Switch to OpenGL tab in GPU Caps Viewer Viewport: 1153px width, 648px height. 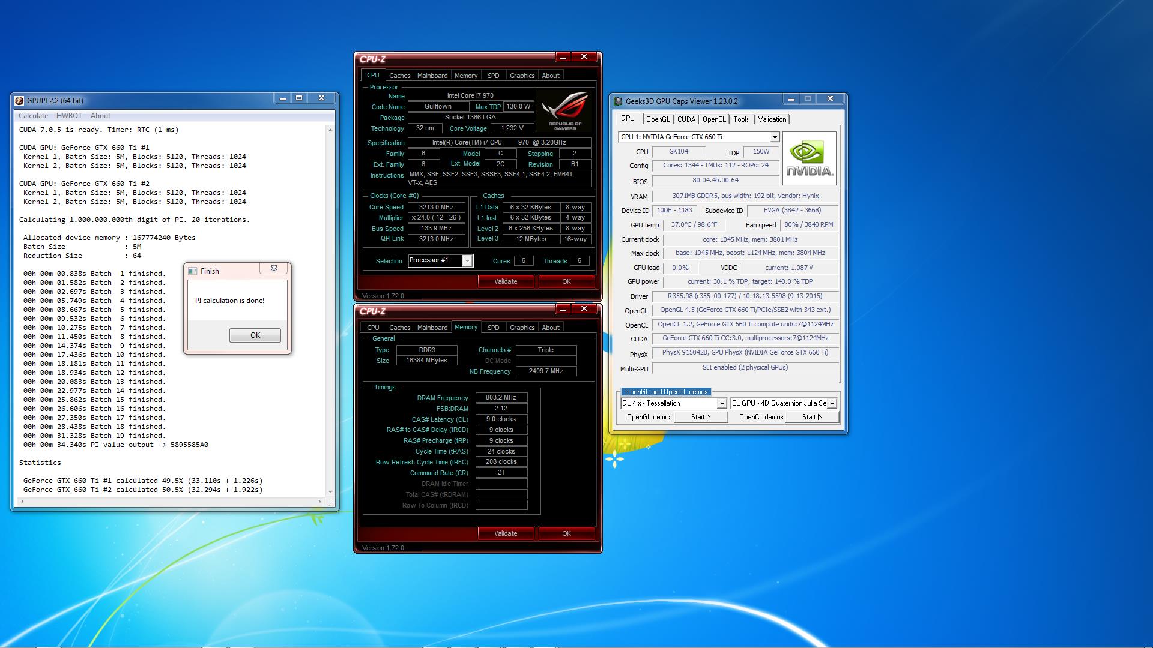tap(658, 119)
